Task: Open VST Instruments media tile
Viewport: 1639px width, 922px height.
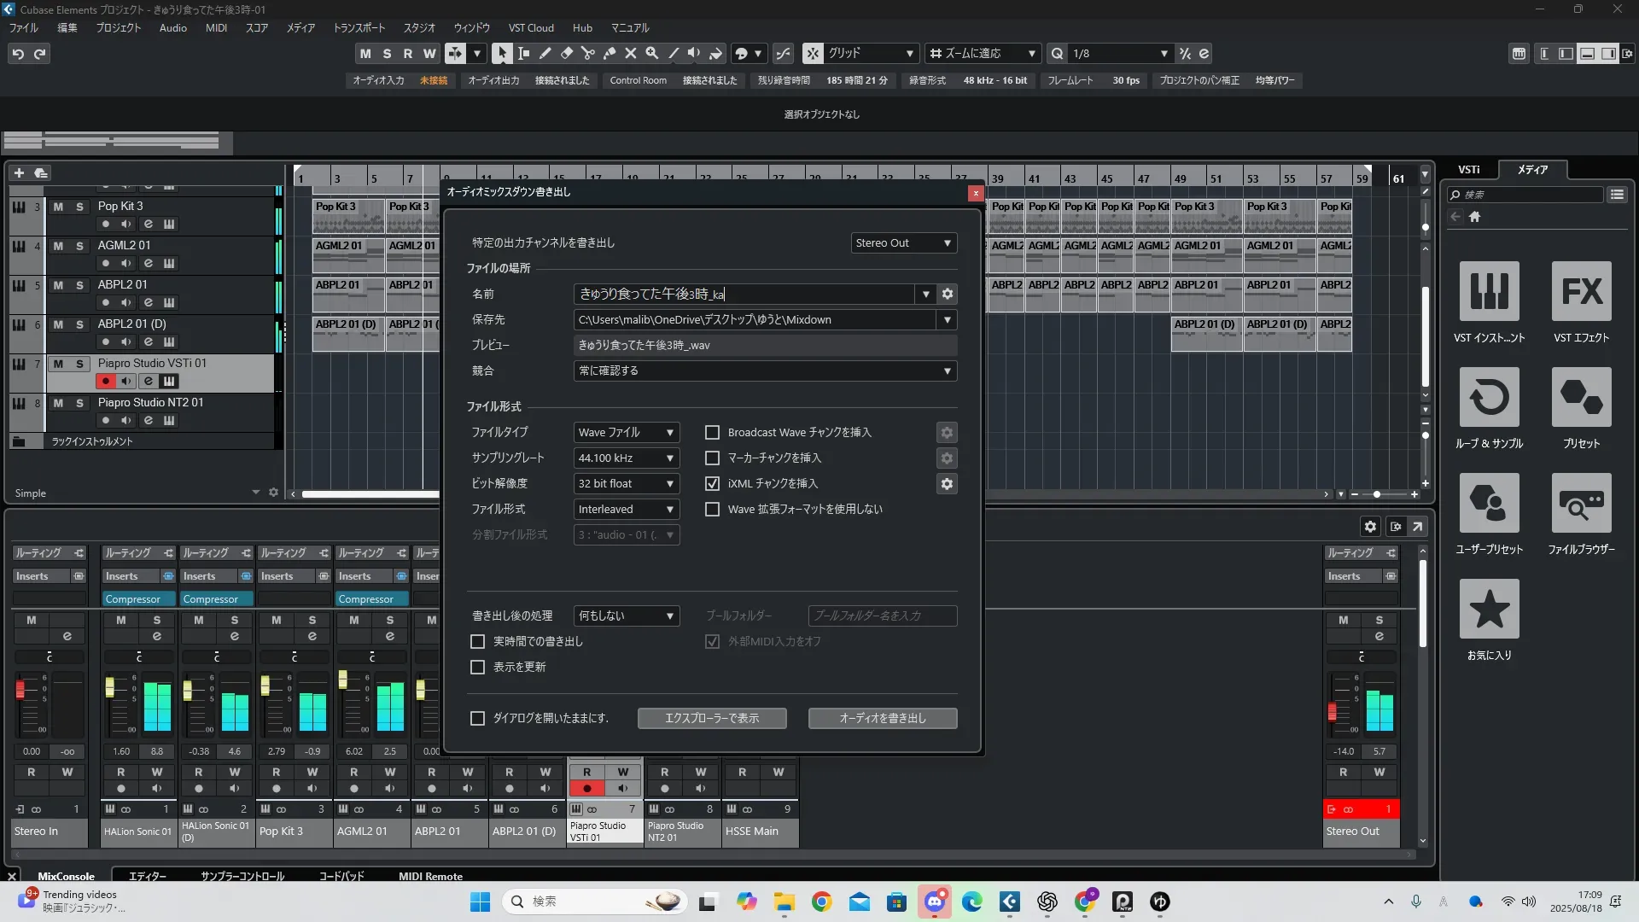Action: coord(1489,292)
